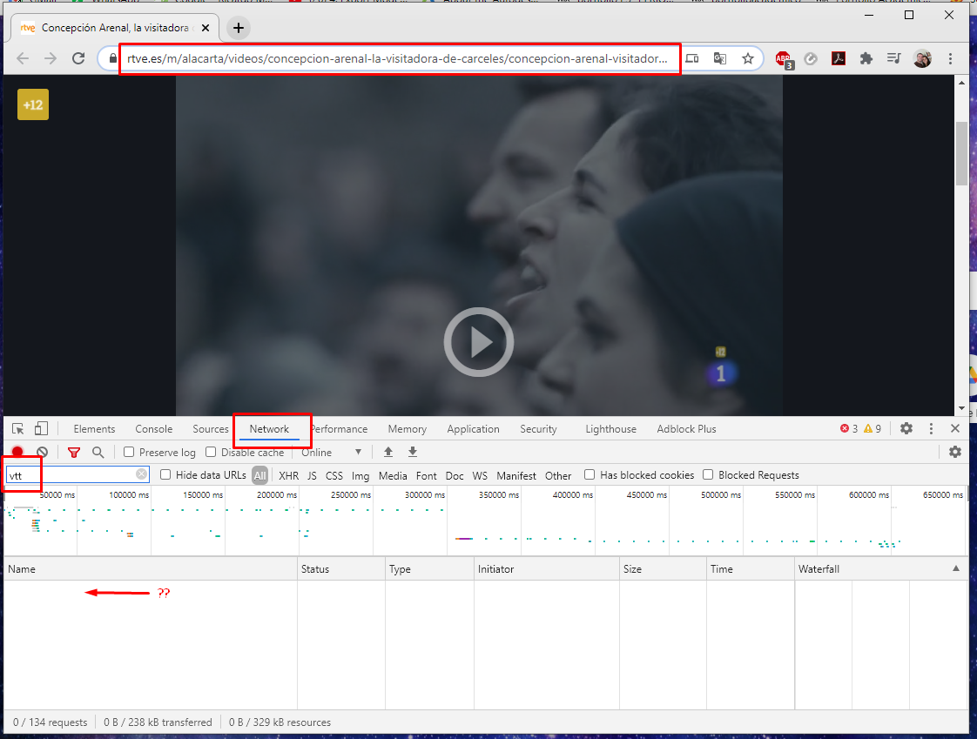The height and width of the screenshot is (739, 977).
Task: Click the import HAR file arrow
Action: click(388, 453)
